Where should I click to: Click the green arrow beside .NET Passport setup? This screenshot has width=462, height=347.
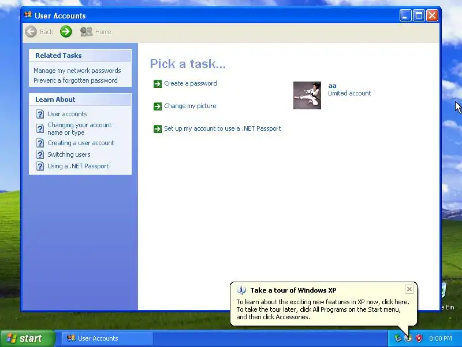pyautogui.click(x=158, y=129)
